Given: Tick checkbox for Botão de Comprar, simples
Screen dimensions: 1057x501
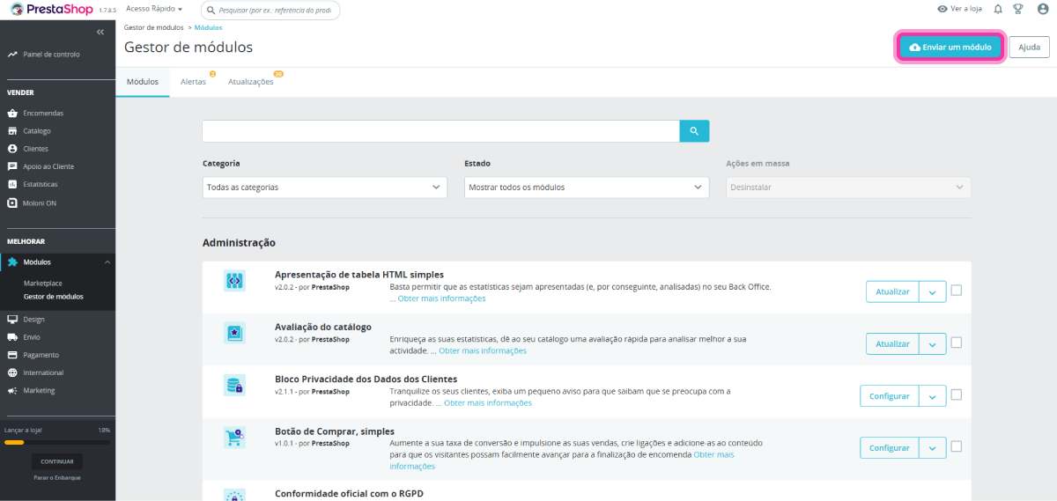Looking at the screenshot, I should [957, 446].
